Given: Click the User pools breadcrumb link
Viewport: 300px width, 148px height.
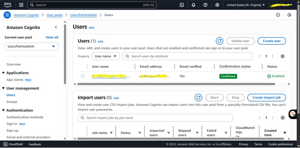Looking at the screenshot, I should (54, 15).
